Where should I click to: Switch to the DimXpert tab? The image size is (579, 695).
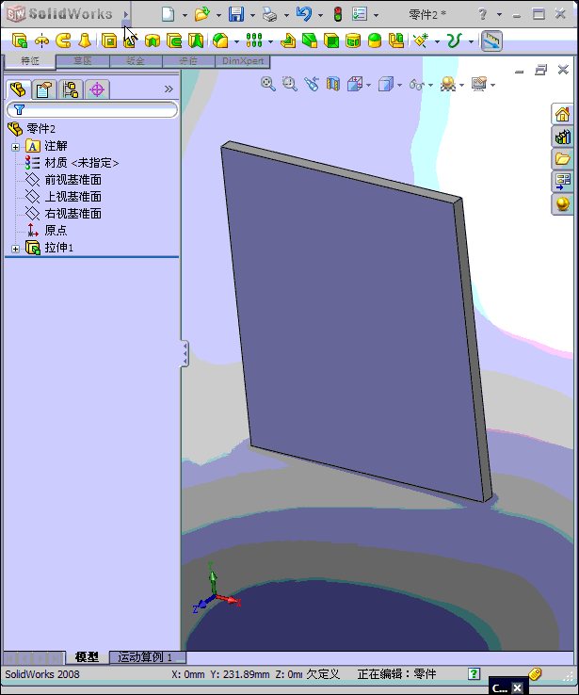point(243,60)
